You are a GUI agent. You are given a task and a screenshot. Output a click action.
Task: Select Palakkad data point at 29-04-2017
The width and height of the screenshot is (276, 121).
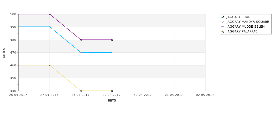(112, 91)
